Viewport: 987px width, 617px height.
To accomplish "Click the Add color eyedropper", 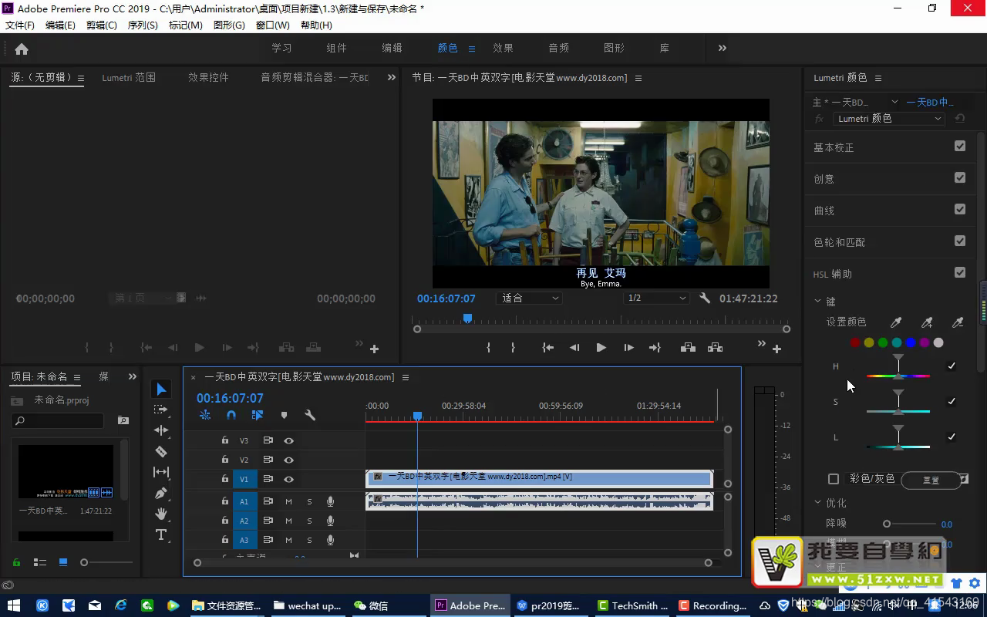I will [927, 322].
